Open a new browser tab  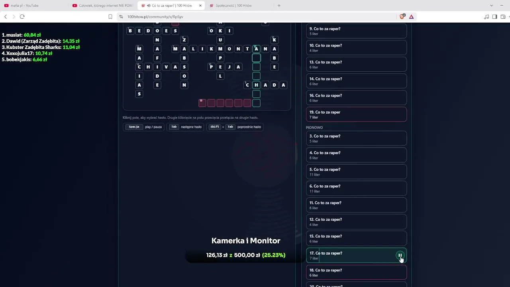(x=279, y=6)
